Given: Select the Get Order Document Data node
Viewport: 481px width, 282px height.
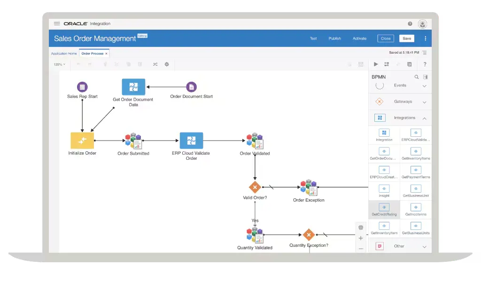Looking at the screenshot, I should coord(133,87).
